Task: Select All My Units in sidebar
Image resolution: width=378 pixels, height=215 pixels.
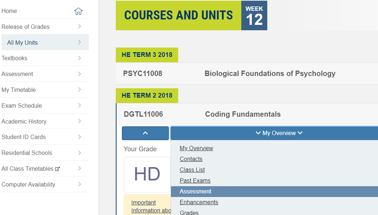Action: click(22, 42)
